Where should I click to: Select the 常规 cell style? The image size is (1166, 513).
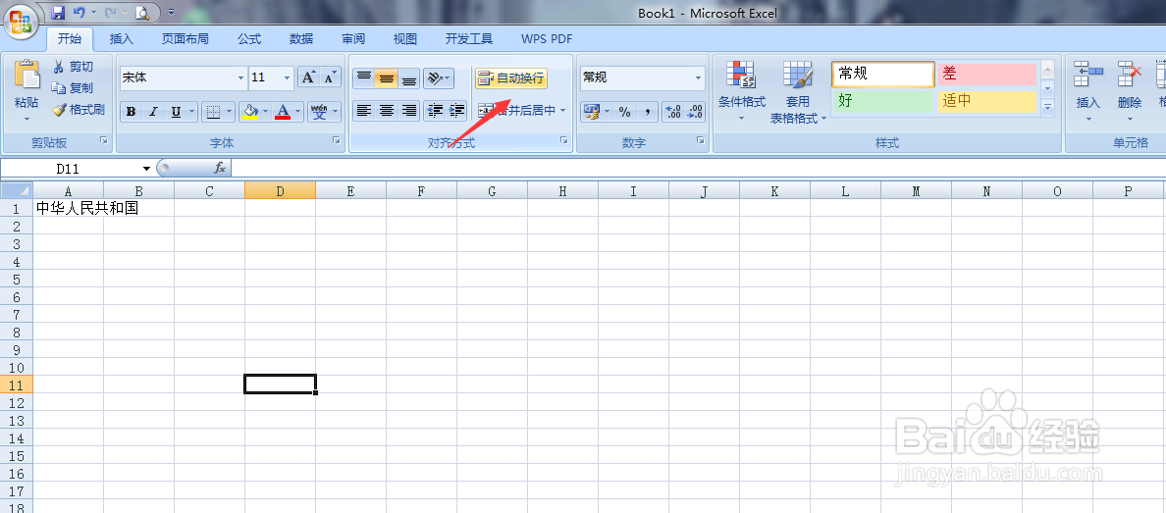tap(882, 74)
